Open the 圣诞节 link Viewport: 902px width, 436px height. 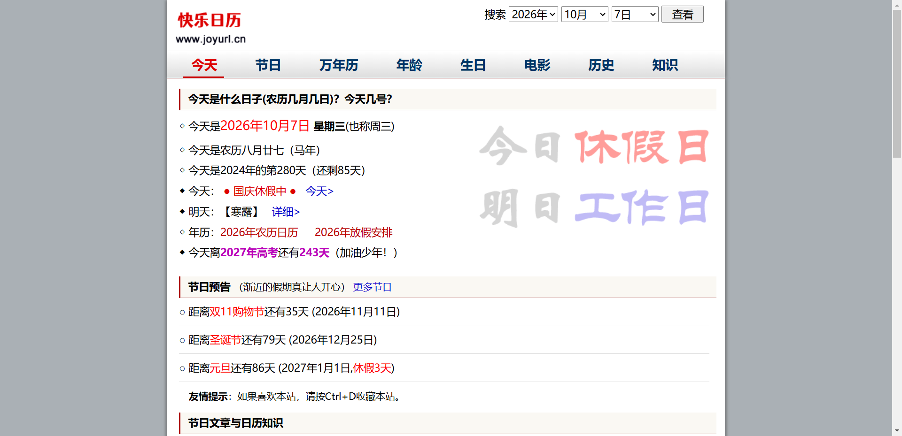pyautogui.click(x=225, y=340)
